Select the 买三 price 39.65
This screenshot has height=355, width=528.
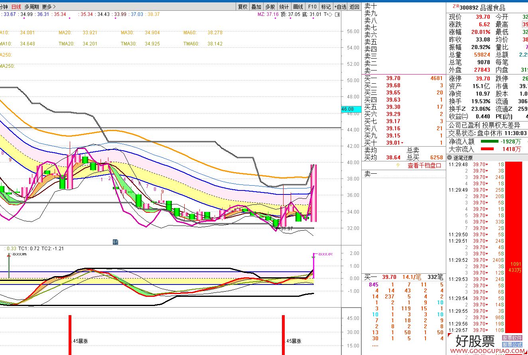coord(393,93)
